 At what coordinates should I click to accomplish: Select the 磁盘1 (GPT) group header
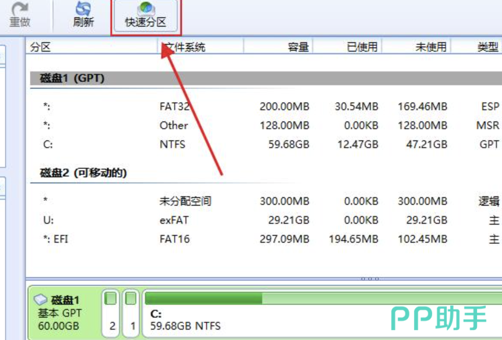[x=266, y=78]
